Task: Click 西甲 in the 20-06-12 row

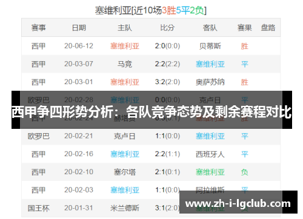Action: [39, 46]
